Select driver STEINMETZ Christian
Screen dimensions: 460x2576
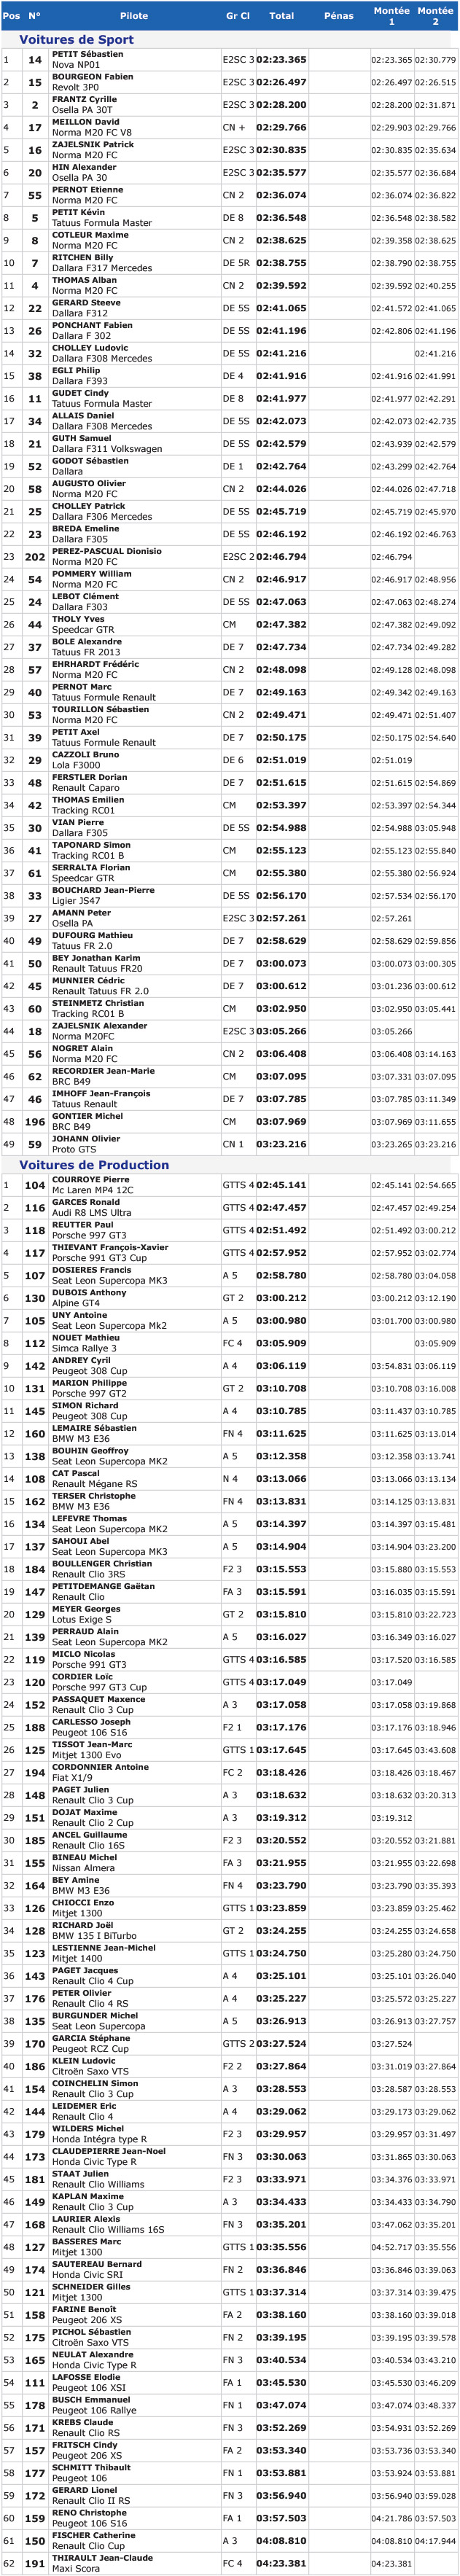[x=98, y=1003]
